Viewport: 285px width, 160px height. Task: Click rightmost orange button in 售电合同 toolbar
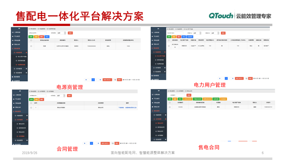224,99
